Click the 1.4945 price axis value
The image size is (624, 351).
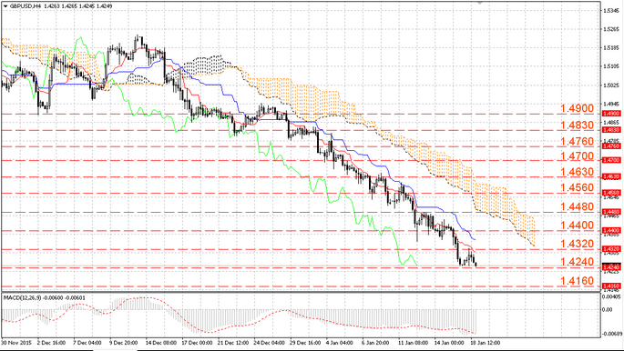(610, 105)
